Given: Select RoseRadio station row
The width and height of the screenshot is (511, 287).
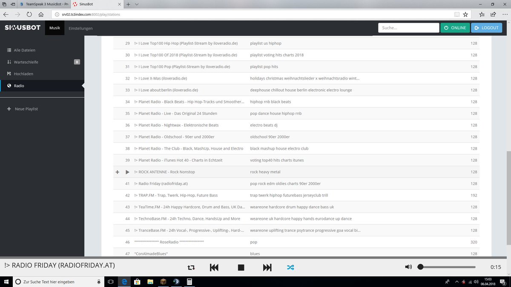Looking at the screenshot, I should pos(296,242).
